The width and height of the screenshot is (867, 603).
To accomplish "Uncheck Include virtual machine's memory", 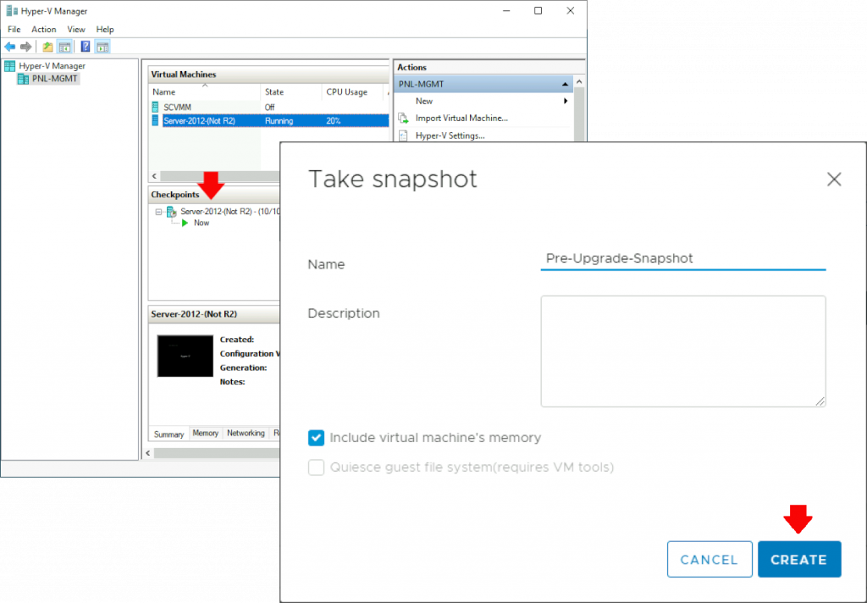I will [316, 438].
